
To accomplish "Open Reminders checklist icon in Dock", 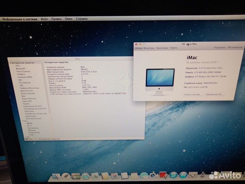I will 125,175.
